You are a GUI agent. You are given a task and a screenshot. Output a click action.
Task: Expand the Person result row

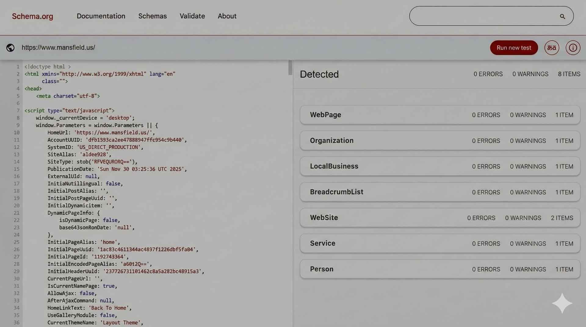[x=440, y=269]
